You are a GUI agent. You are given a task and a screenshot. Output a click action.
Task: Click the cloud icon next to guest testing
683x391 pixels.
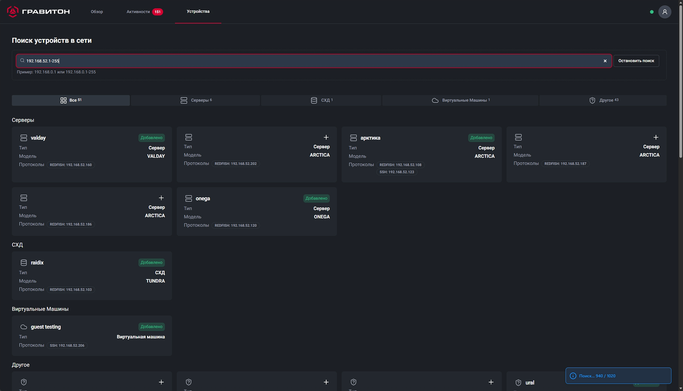(x=24, y=327)
